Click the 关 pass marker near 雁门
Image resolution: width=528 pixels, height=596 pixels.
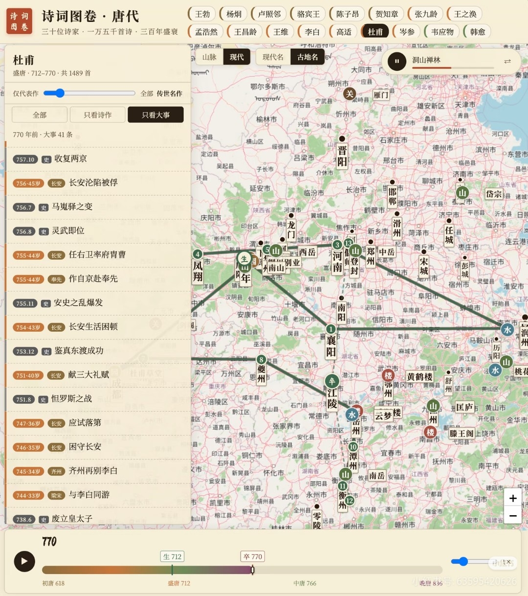tap(349, 93)
